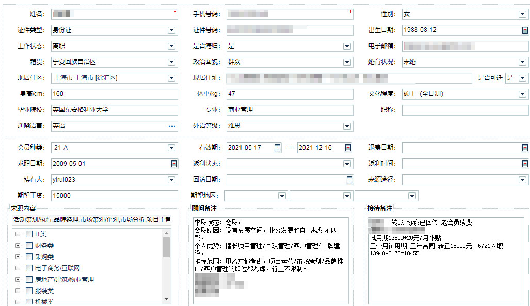
Task: Open the 现居住区 dropdown
Action: point(171,78)
